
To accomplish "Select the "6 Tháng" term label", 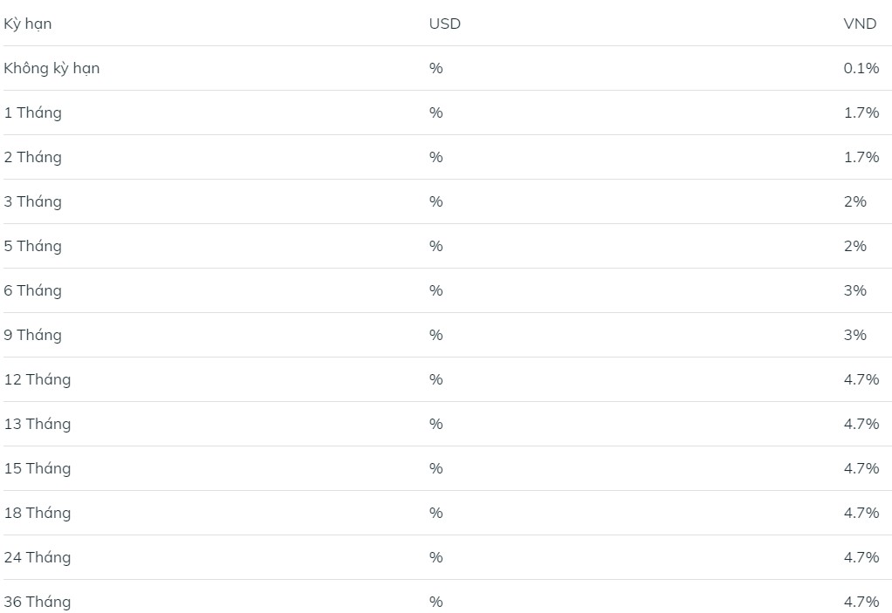I will click(33, 291).
